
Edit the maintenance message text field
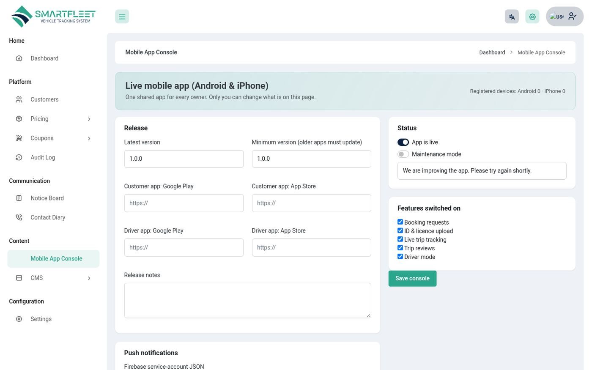click(x=482, y=171)
